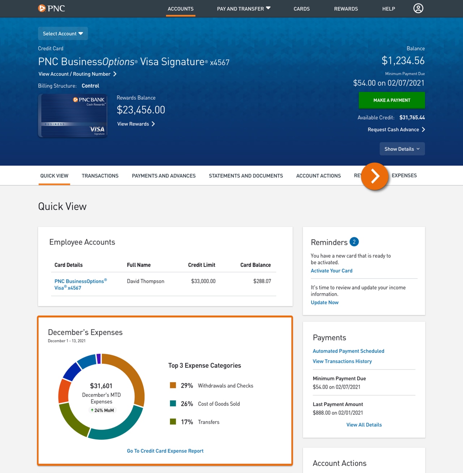Expand the Pay and Transfer menu
Image resolution: width=463 pixels, height=473 pixels.
tap(243, 8)
